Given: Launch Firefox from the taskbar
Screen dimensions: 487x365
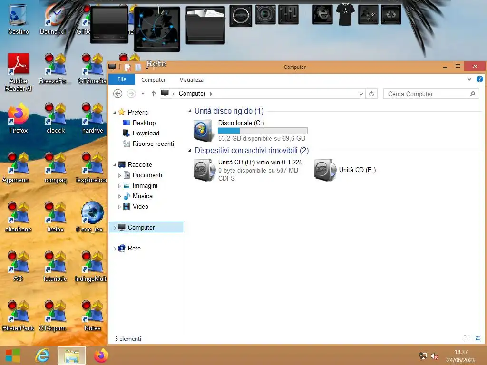Looking at the screenshot, I should 101,355.
